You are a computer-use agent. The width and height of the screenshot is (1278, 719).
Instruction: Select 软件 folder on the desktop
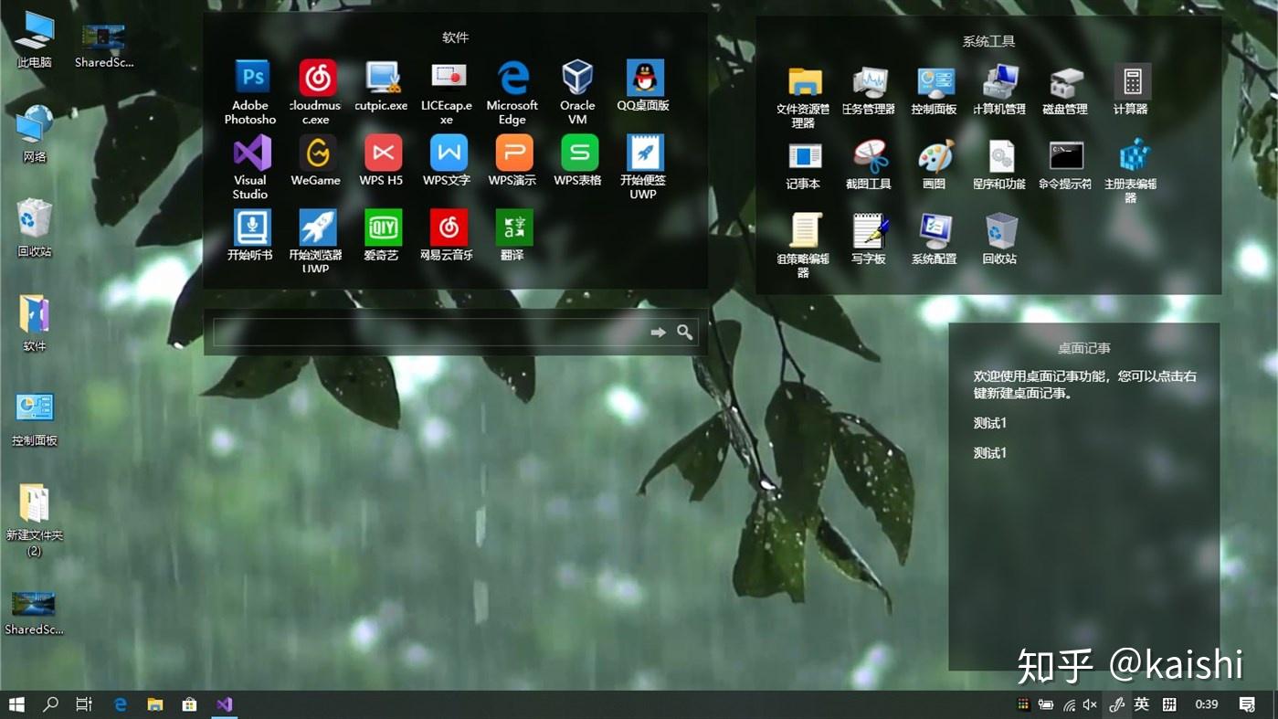35,324
